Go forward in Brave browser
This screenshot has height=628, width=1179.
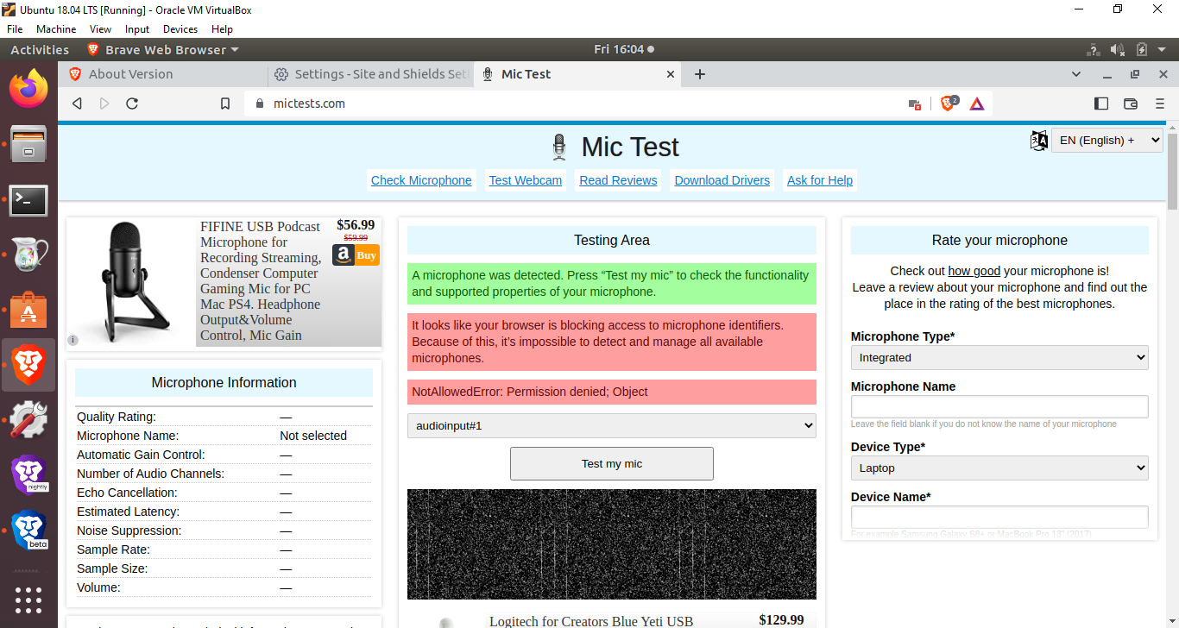tap(104, 104)
